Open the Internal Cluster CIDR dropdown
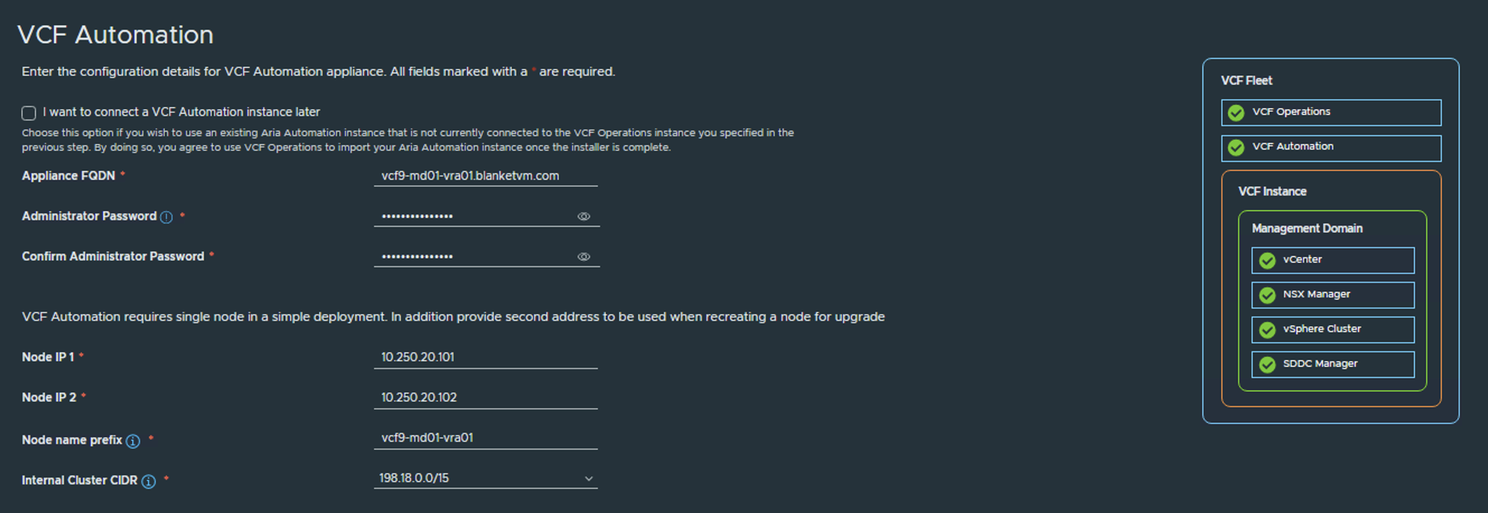The width and height of the screenshot is (1488, 513). 588,478
